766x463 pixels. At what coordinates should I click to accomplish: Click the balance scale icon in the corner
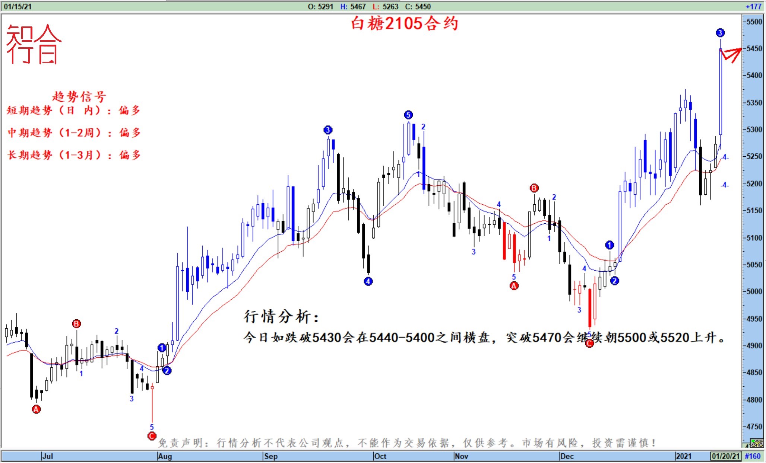[x=757, y=443]
